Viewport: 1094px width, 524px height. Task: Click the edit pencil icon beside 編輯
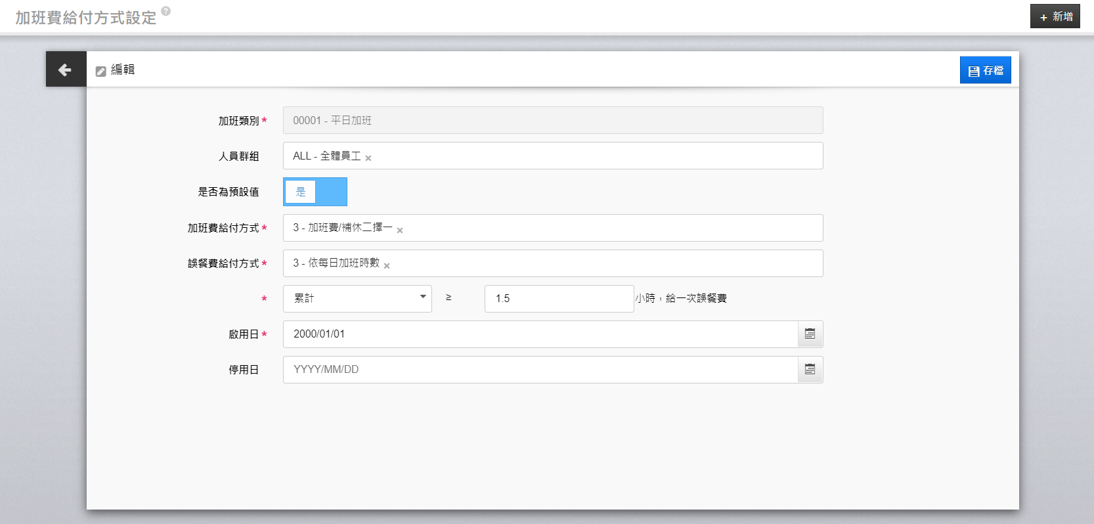(100, 71)
